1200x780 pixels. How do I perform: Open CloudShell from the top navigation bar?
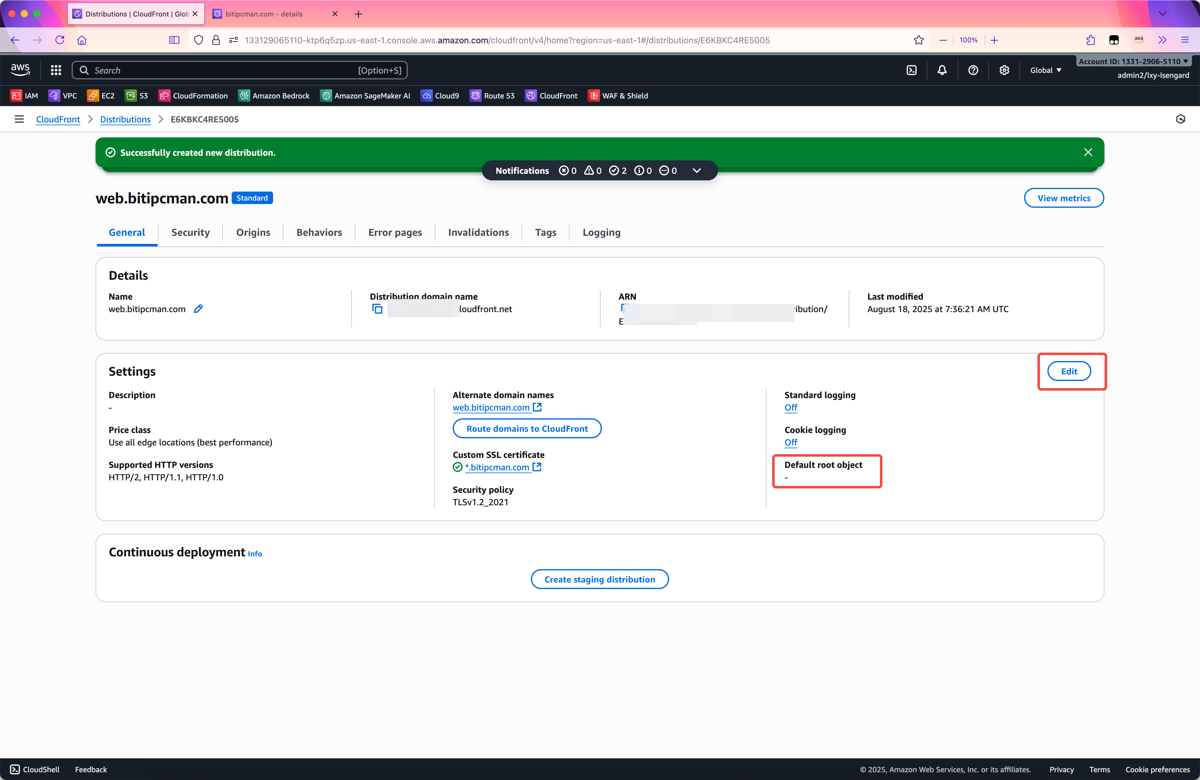coord(911,70)
